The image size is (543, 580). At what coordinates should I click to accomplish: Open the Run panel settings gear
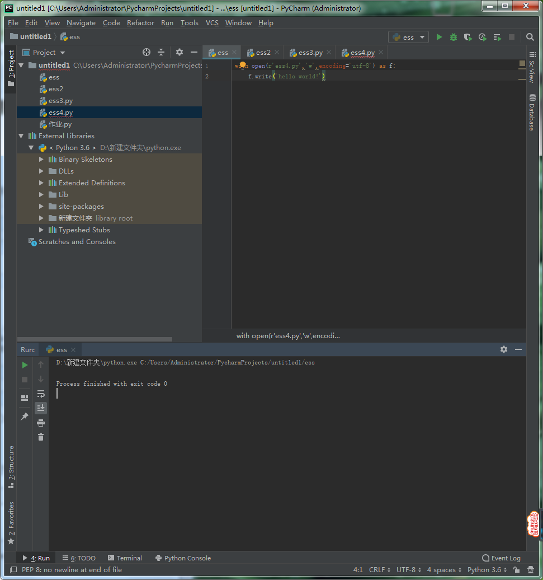pyautogui.click(x=503, y=349)
